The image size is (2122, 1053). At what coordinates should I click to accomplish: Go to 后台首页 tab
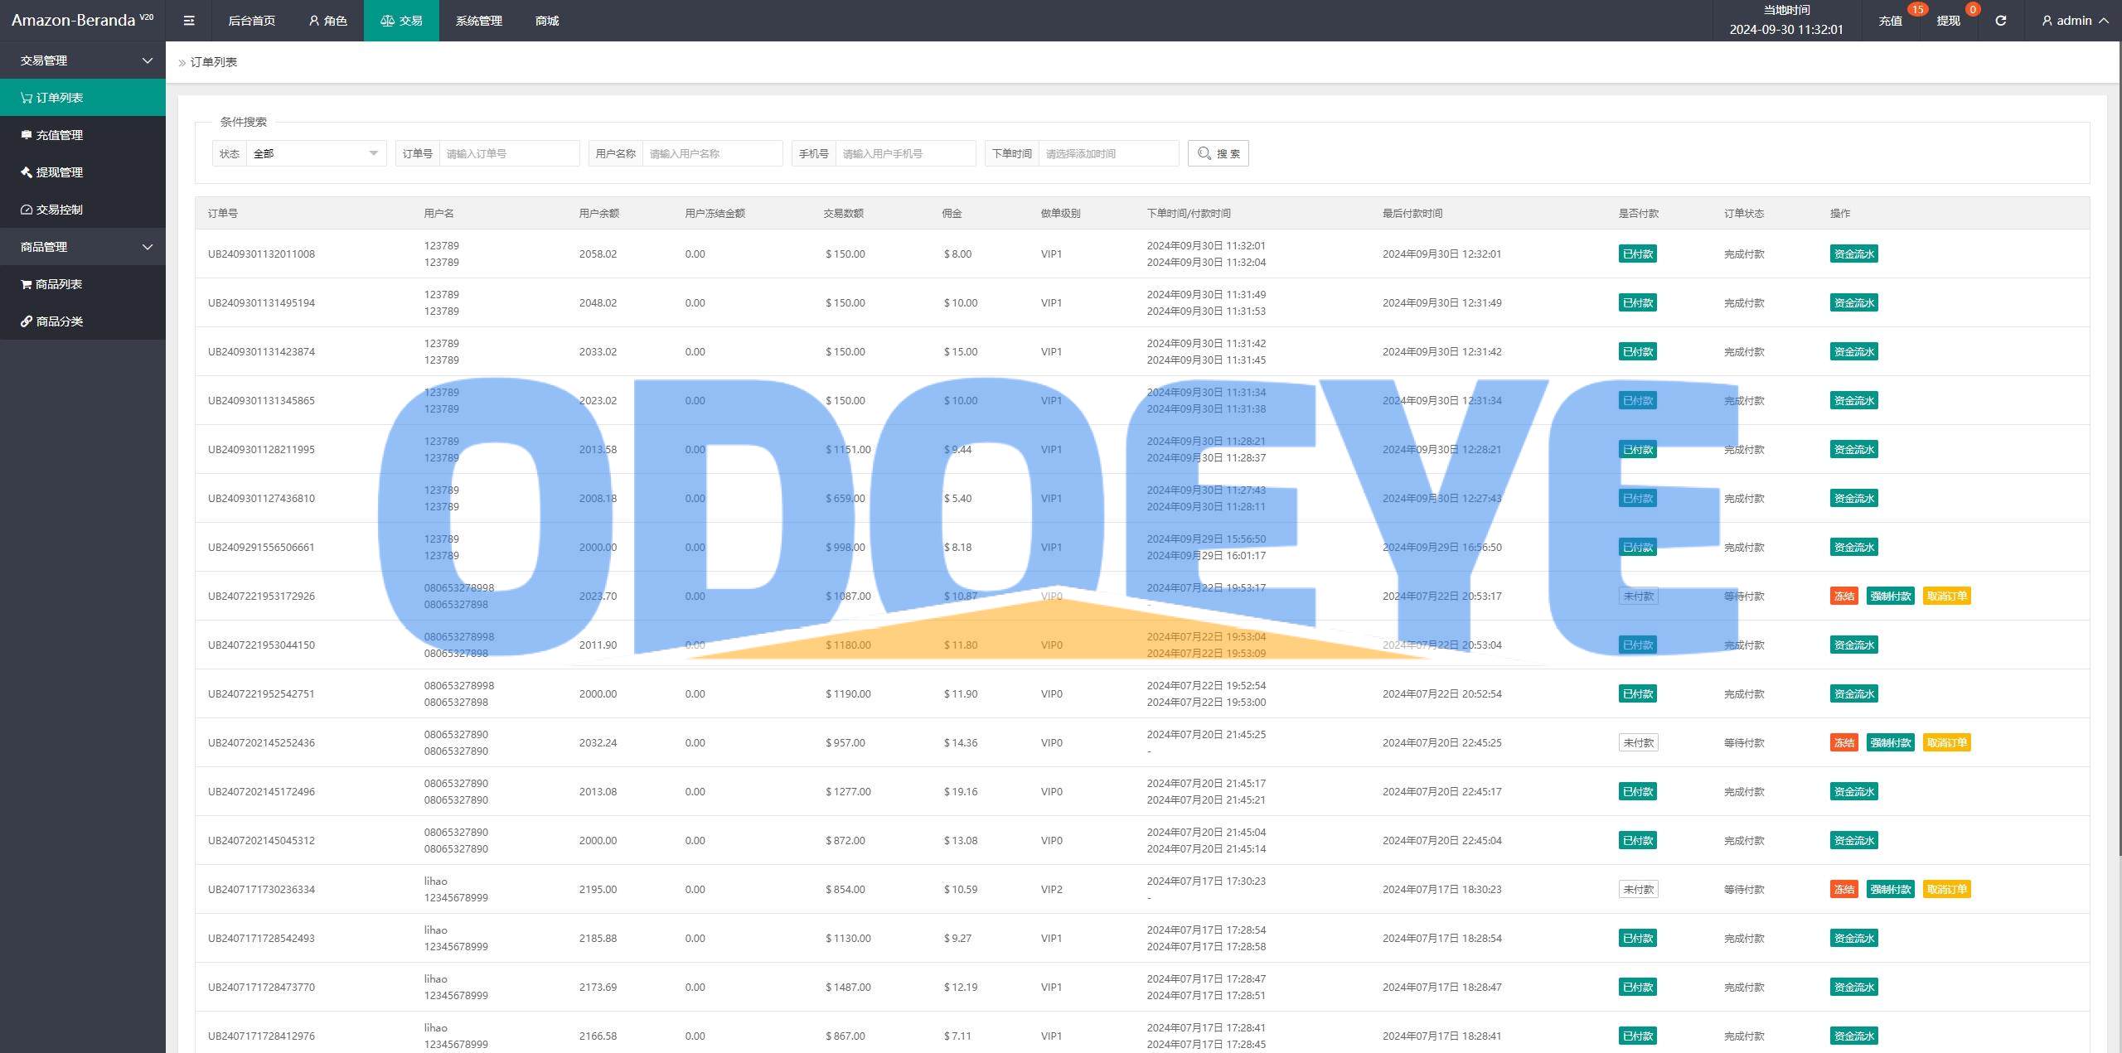pyautogui.click(x=251, y=21)
